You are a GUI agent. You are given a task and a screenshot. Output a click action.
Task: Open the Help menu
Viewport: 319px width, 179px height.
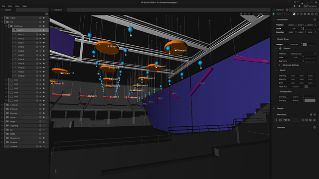[24, 6]
